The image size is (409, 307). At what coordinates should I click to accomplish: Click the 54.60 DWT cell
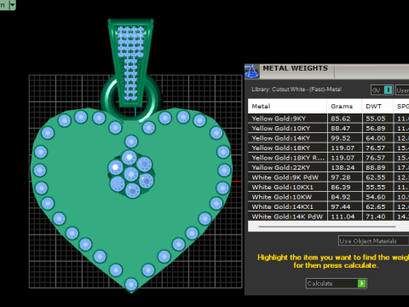click(x=377, y=197)
